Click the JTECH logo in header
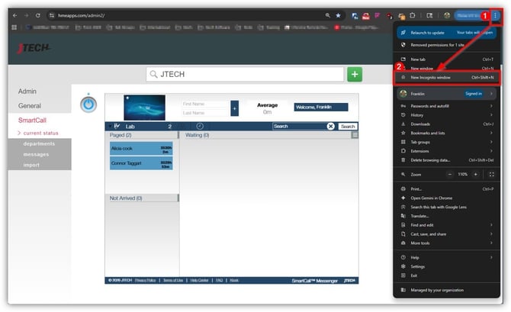This screenshot has width=511, height=312. pyautogui.click(x=34, y=48)
